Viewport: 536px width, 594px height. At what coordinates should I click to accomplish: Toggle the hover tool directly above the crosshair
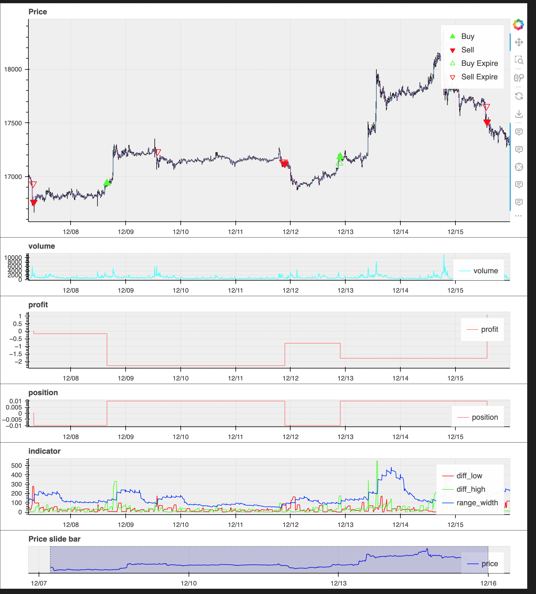coord(519,149)
